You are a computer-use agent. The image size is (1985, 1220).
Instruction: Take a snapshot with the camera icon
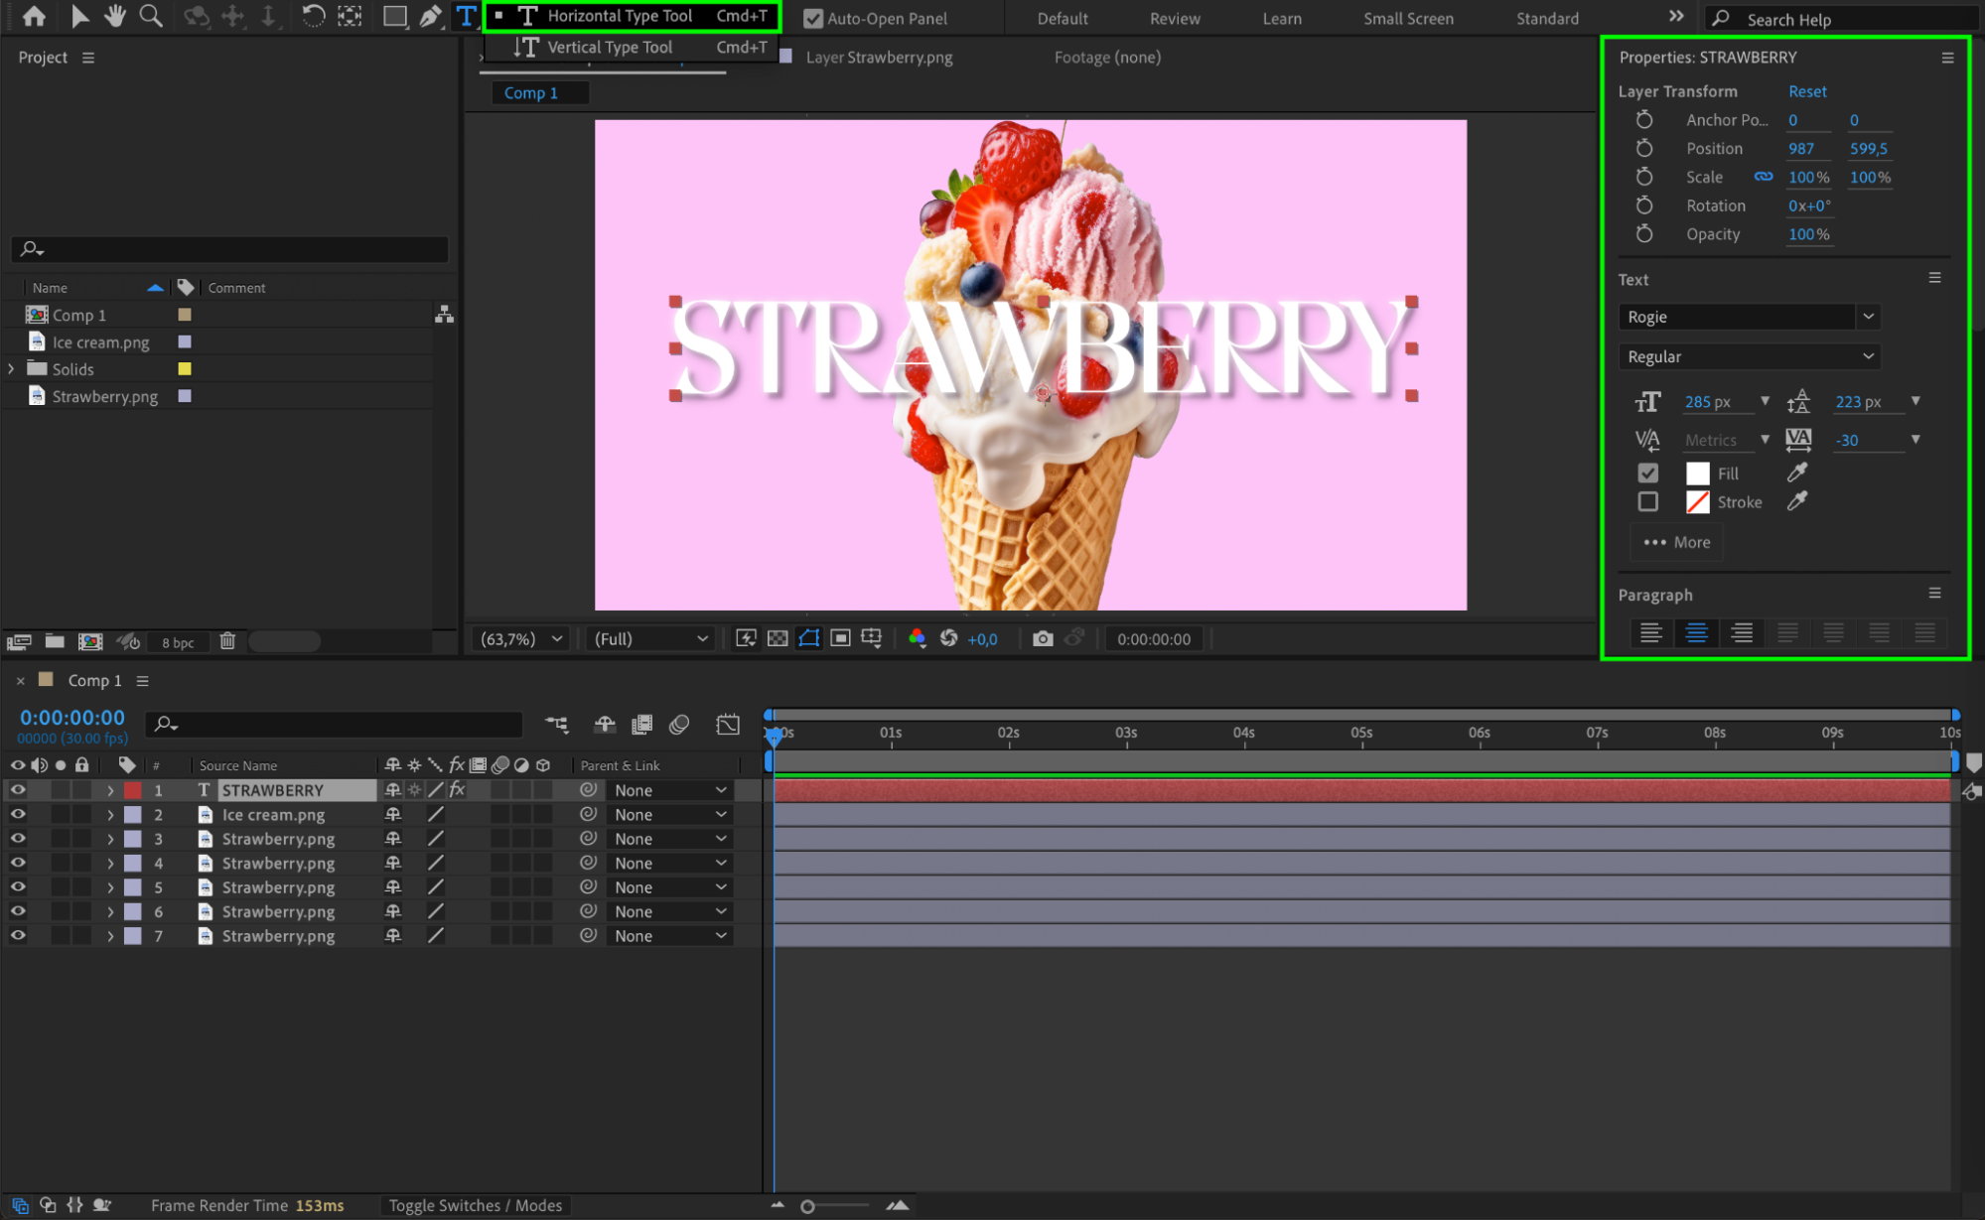(1042, 638)
